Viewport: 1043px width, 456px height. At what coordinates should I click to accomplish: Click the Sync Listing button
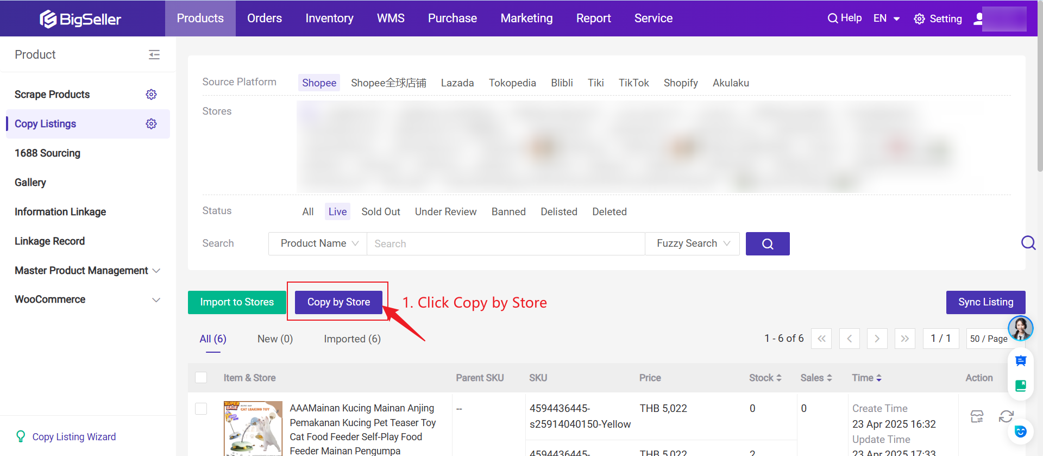point(985,302)
